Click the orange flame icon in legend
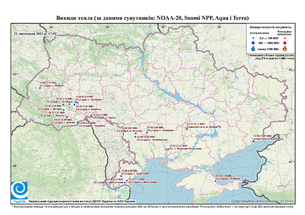Image resolution: width=305 pixels, height=215 pixels. pyautogui.click(x=285, y=48)
